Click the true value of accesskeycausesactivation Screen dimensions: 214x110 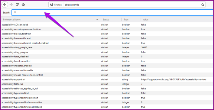click(x=143, y=29)
